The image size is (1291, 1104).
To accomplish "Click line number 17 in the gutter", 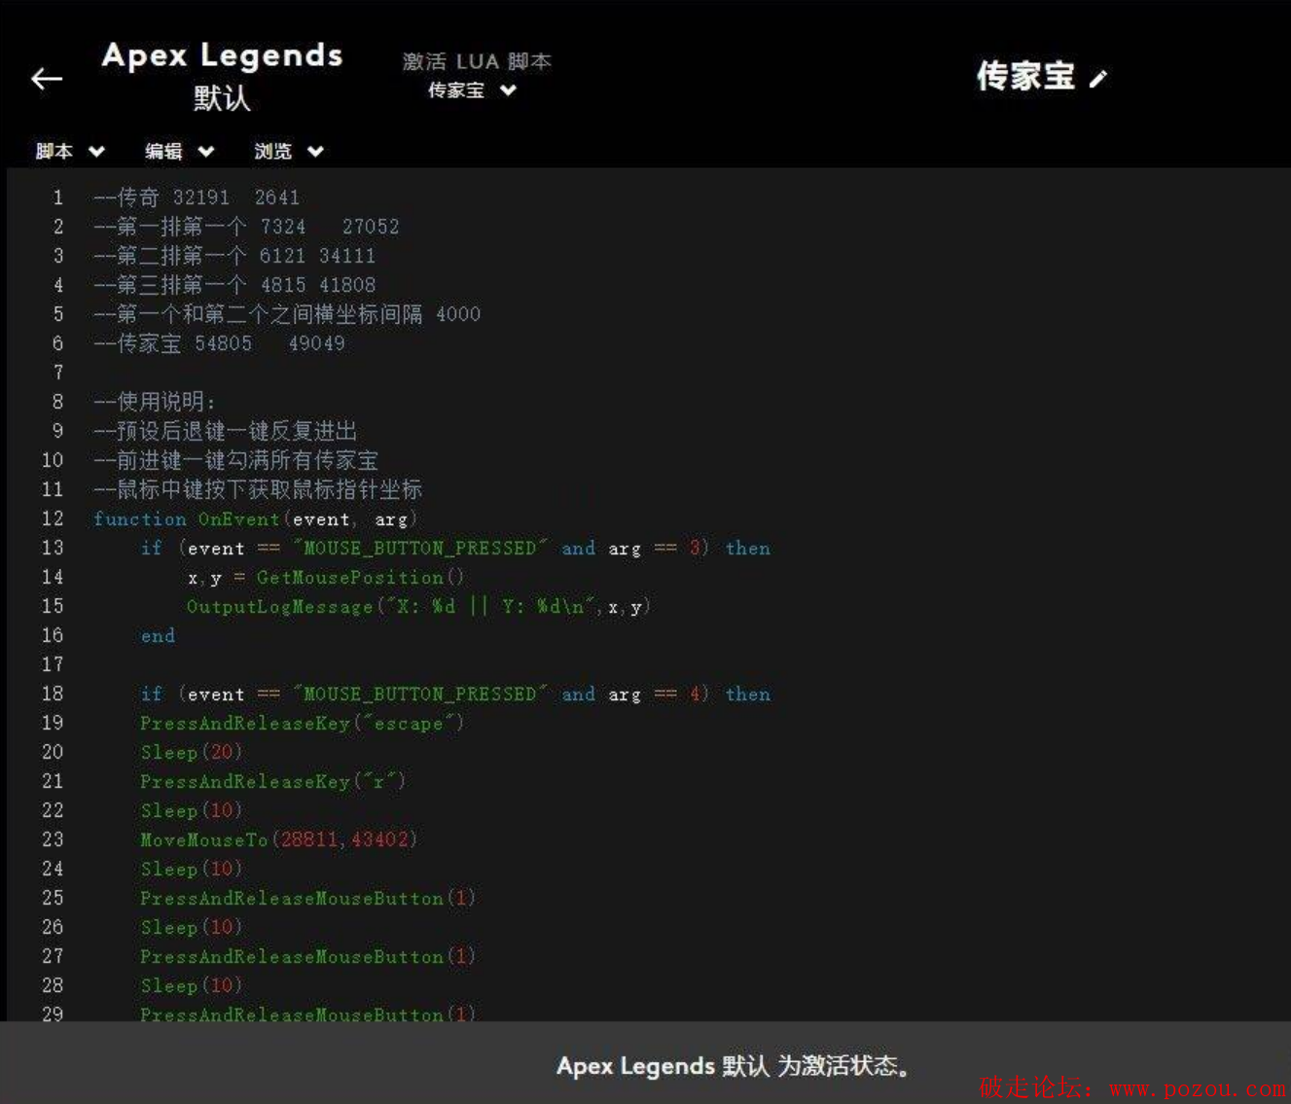I will pyautogui.click(x=53, y=664).
